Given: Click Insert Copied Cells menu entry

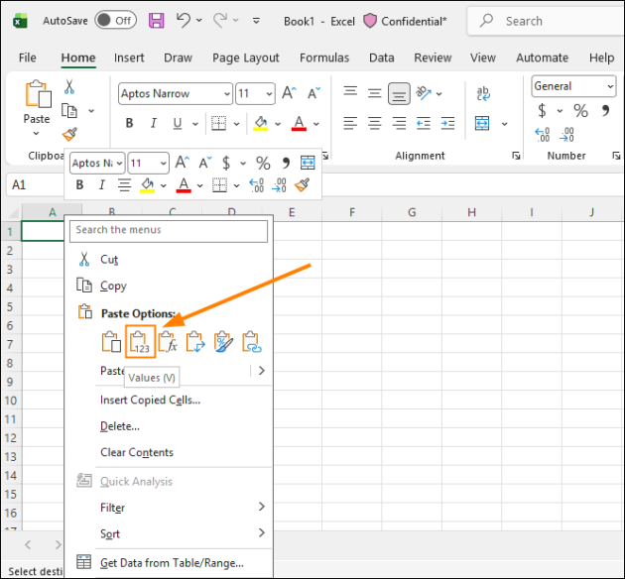Looking at the screenshot, I should tap(169, 400).
